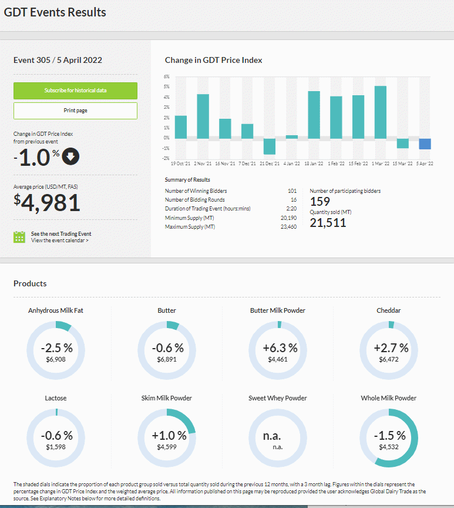
Task: Click the 20,190 minimum supply value
Action: 288,218
